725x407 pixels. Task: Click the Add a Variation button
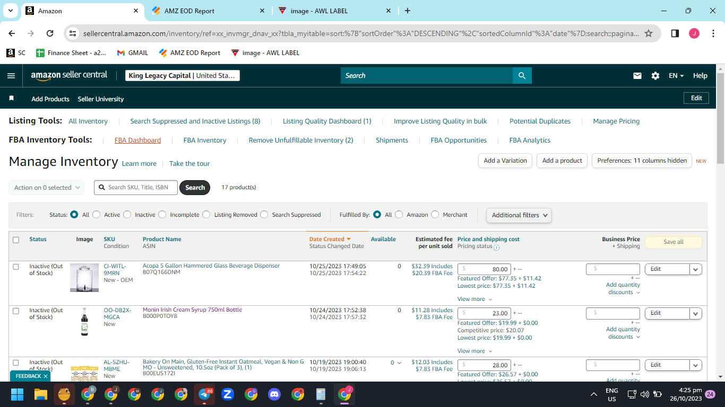click(505, 161)
